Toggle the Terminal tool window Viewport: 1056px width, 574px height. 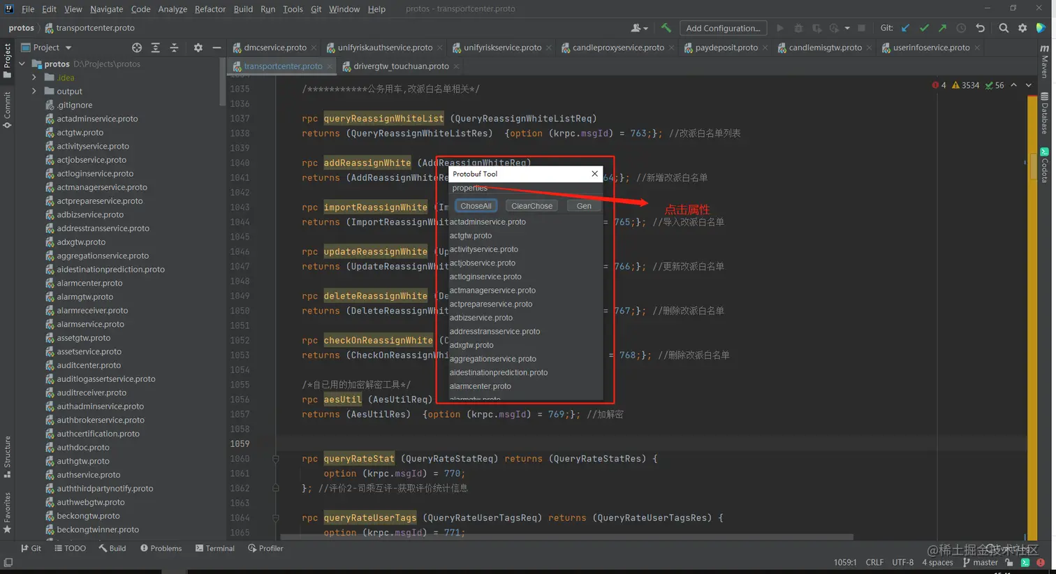click(x=215, y=548)
